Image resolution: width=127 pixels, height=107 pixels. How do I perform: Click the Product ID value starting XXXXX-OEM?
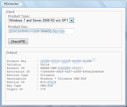pyautogui.click(x=60, y=68)
